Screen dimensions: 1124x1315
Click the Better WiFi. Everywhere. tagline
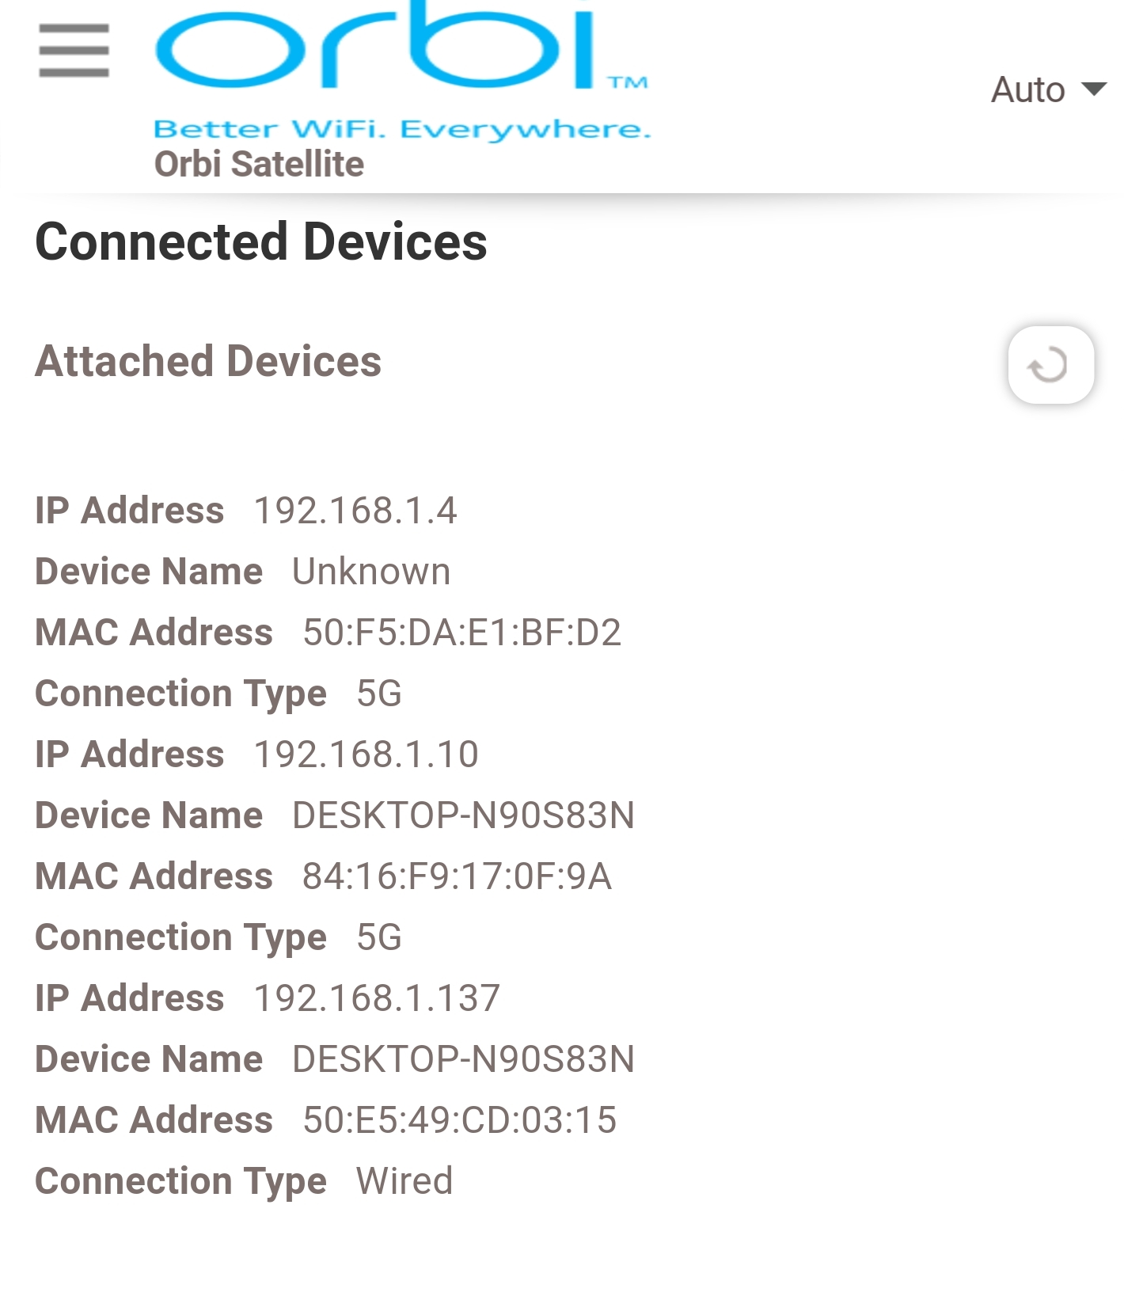pyautogui.click(x=401, y=129)
